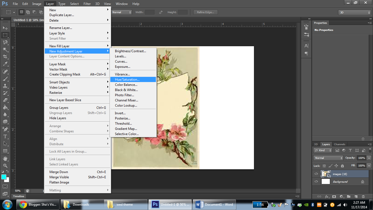Select the Rectangular Marquee tool in toolbox
The height and width of the screenshot is (210, 373).
point(5,35)
